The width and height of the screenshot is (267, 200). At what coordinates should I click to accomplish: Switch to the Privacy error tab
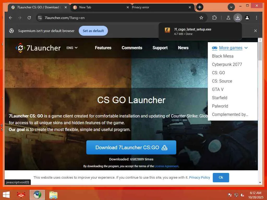[160, 7]
